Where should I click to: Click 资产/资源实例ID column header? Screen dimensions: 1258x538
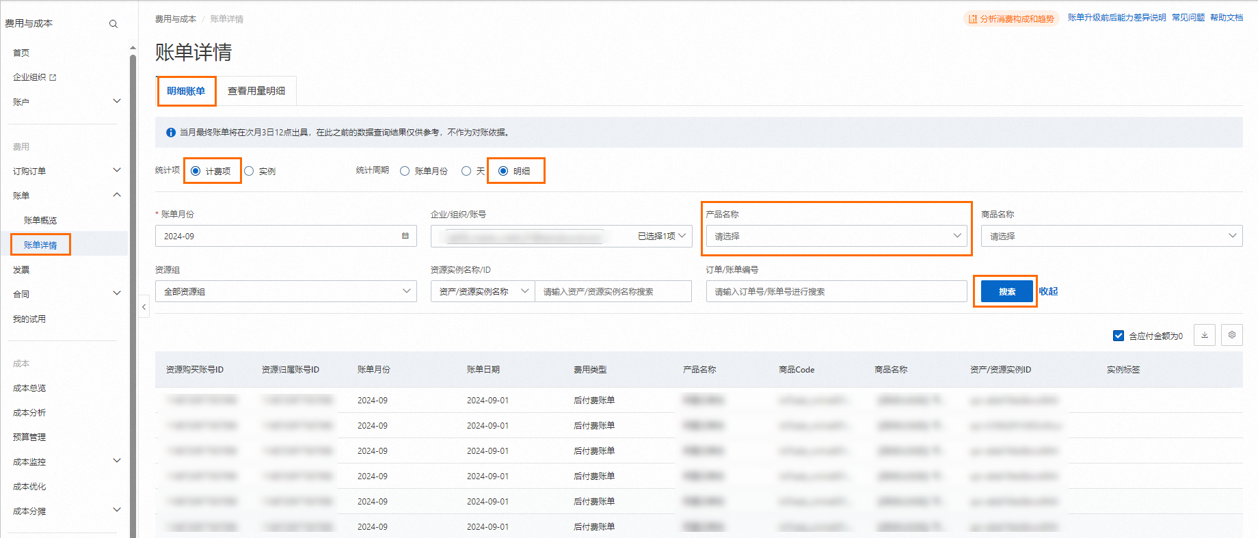coord(1000,370)
